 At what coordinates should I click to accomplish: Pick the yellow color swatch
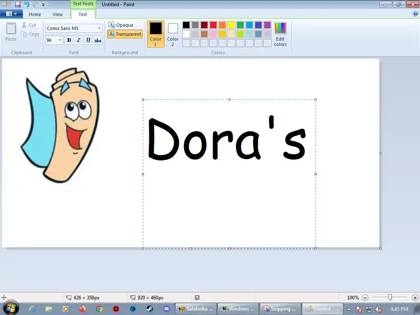click(x=231, y=25)
